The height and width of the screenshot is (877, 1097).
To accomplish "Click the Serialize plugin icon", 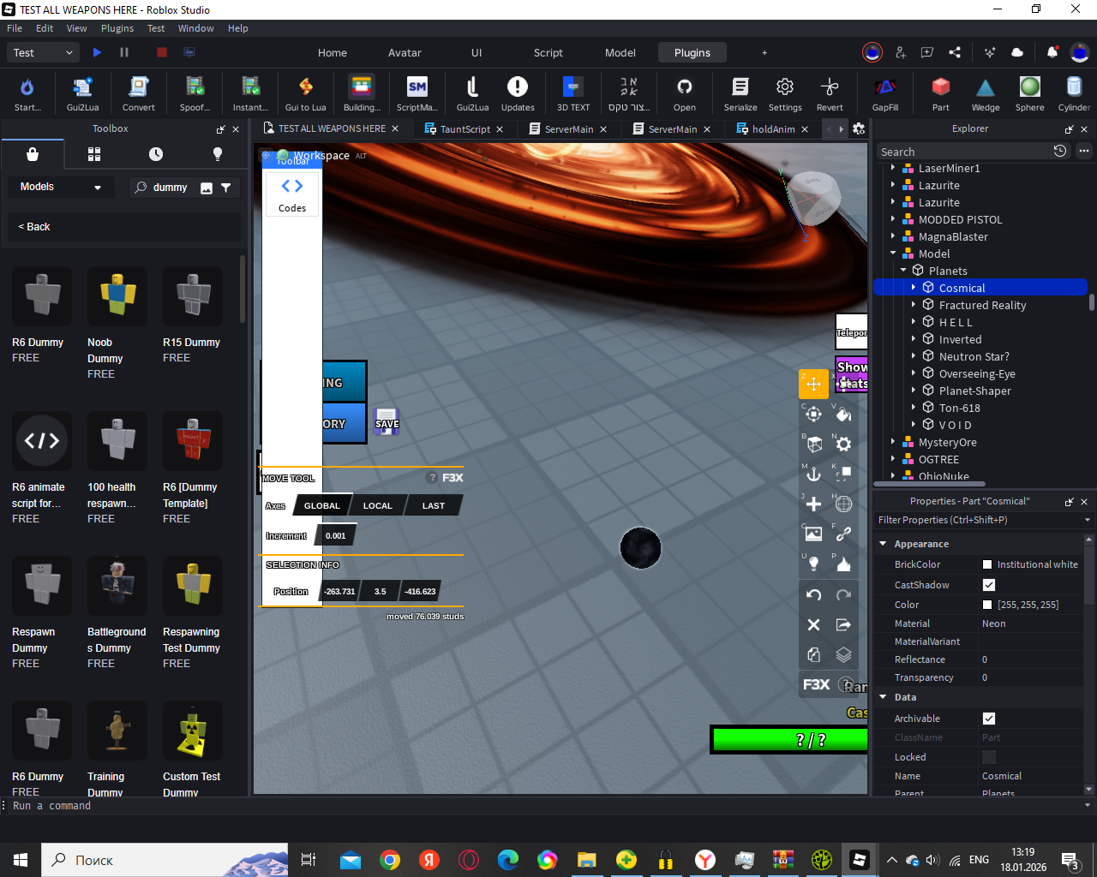I will click(x=740, y=87).
